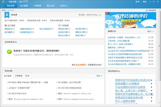
Task: Open 退款中订单(0) link
Action: coord(81,32)
